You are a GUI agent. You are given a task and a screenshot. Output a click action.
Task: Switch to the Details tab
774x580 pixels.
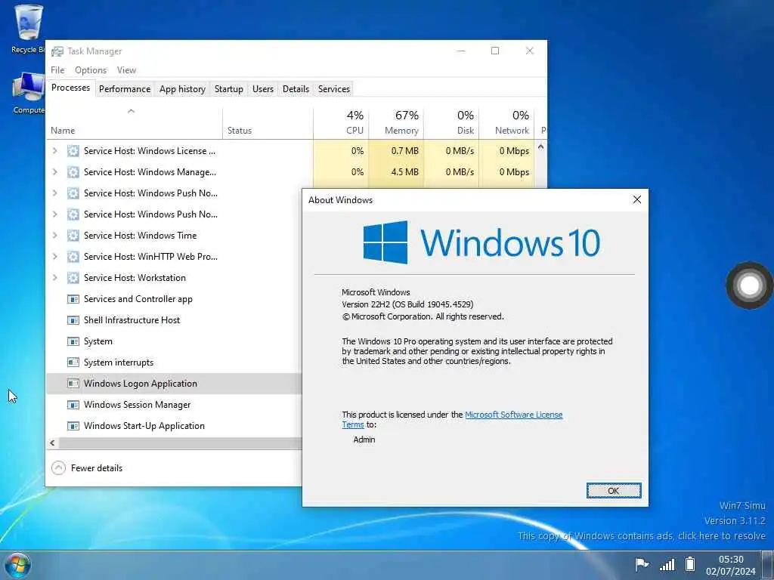pyautogui.click(x=296, y=89)
